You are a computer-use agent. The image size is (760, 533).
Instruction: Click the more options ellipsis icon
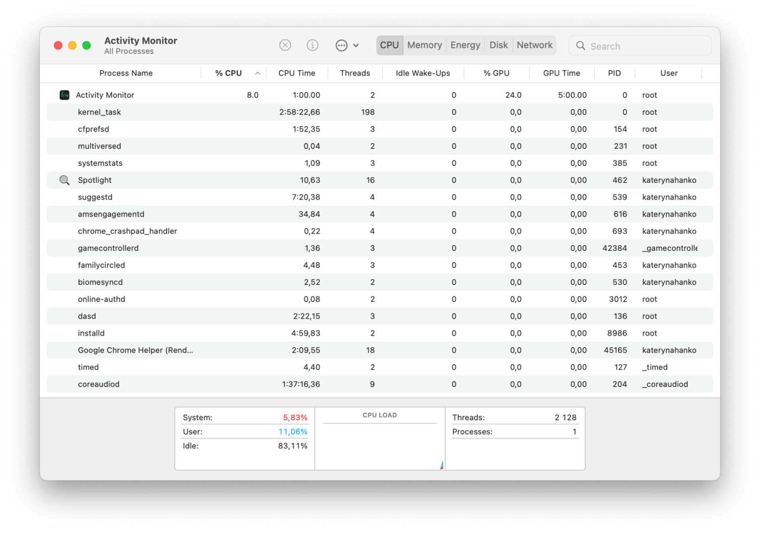[341, 45]
